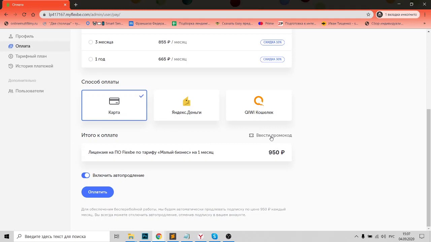Image resolution: width=431 pixels, height=242 pixels.
Task: Go to Тарифный план page
Action: (28, 56)
